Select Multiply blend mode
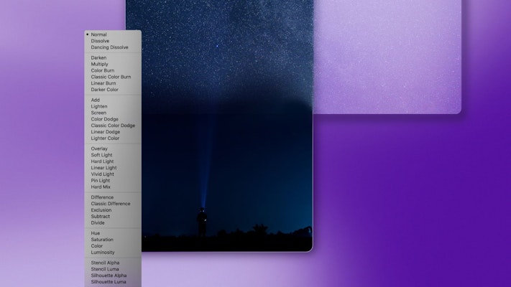 [x=100, y=64]
